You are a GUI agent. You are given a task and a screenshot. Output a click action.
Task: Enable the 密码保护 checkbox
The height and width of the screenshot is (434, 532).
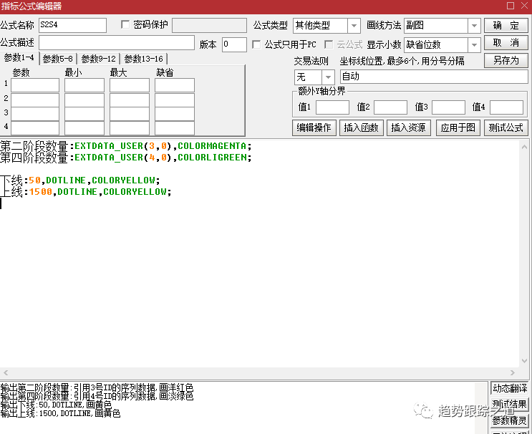[126, 25]
